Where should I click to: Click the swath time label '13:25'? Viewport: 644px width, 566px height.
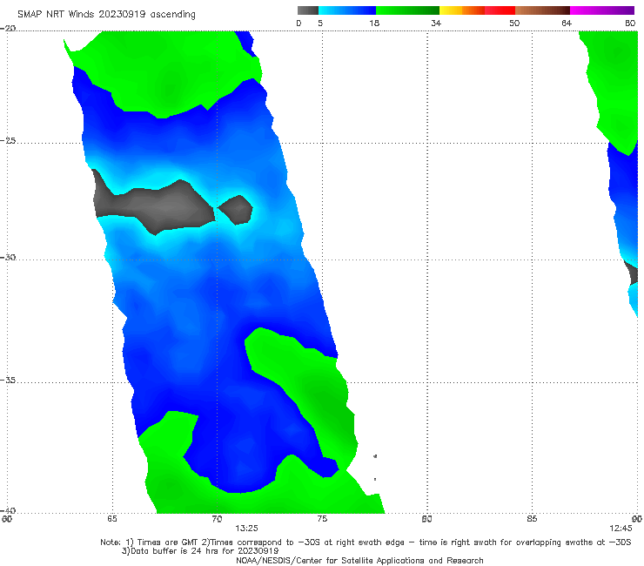(x=246, y=529)
